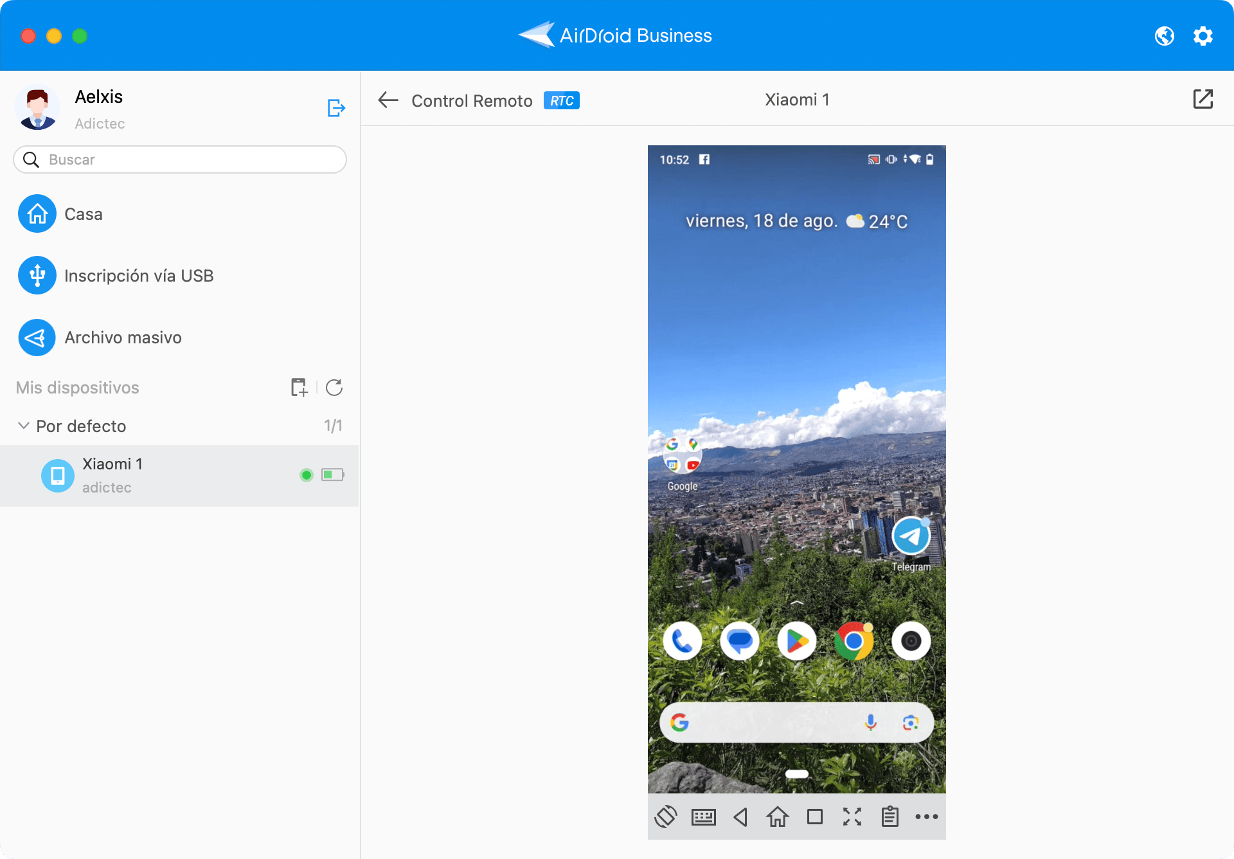This screenshot has height=859, width=1234.
Task: Toggle screen rotation on the remote device
Action: pos(666,817)
